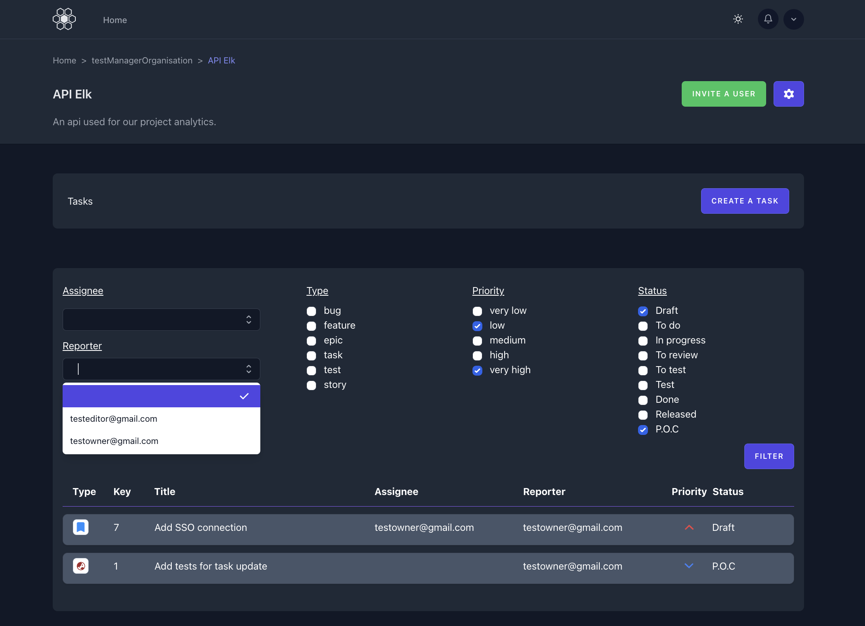Expand the Reporter selector
The image size is (865, 626).
[x=161, y=369]
